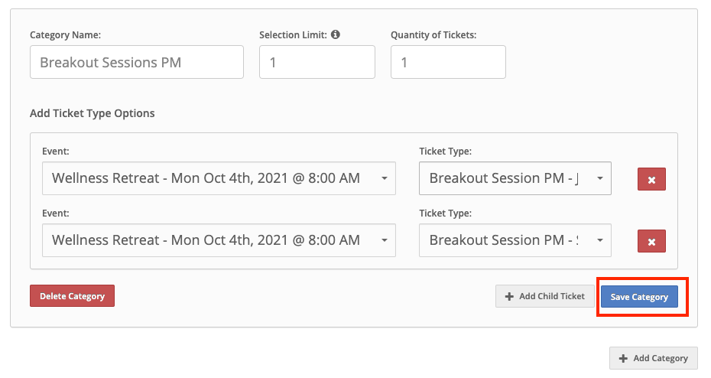Click into the Selection Limit input

tap(317, 62)
